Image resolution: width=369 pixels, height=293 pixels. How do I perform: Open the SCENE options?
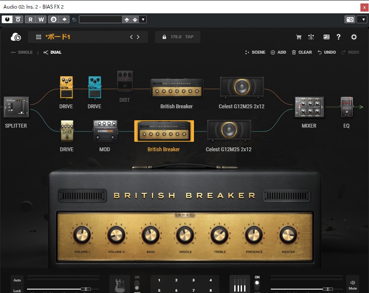tap(255, 52)
